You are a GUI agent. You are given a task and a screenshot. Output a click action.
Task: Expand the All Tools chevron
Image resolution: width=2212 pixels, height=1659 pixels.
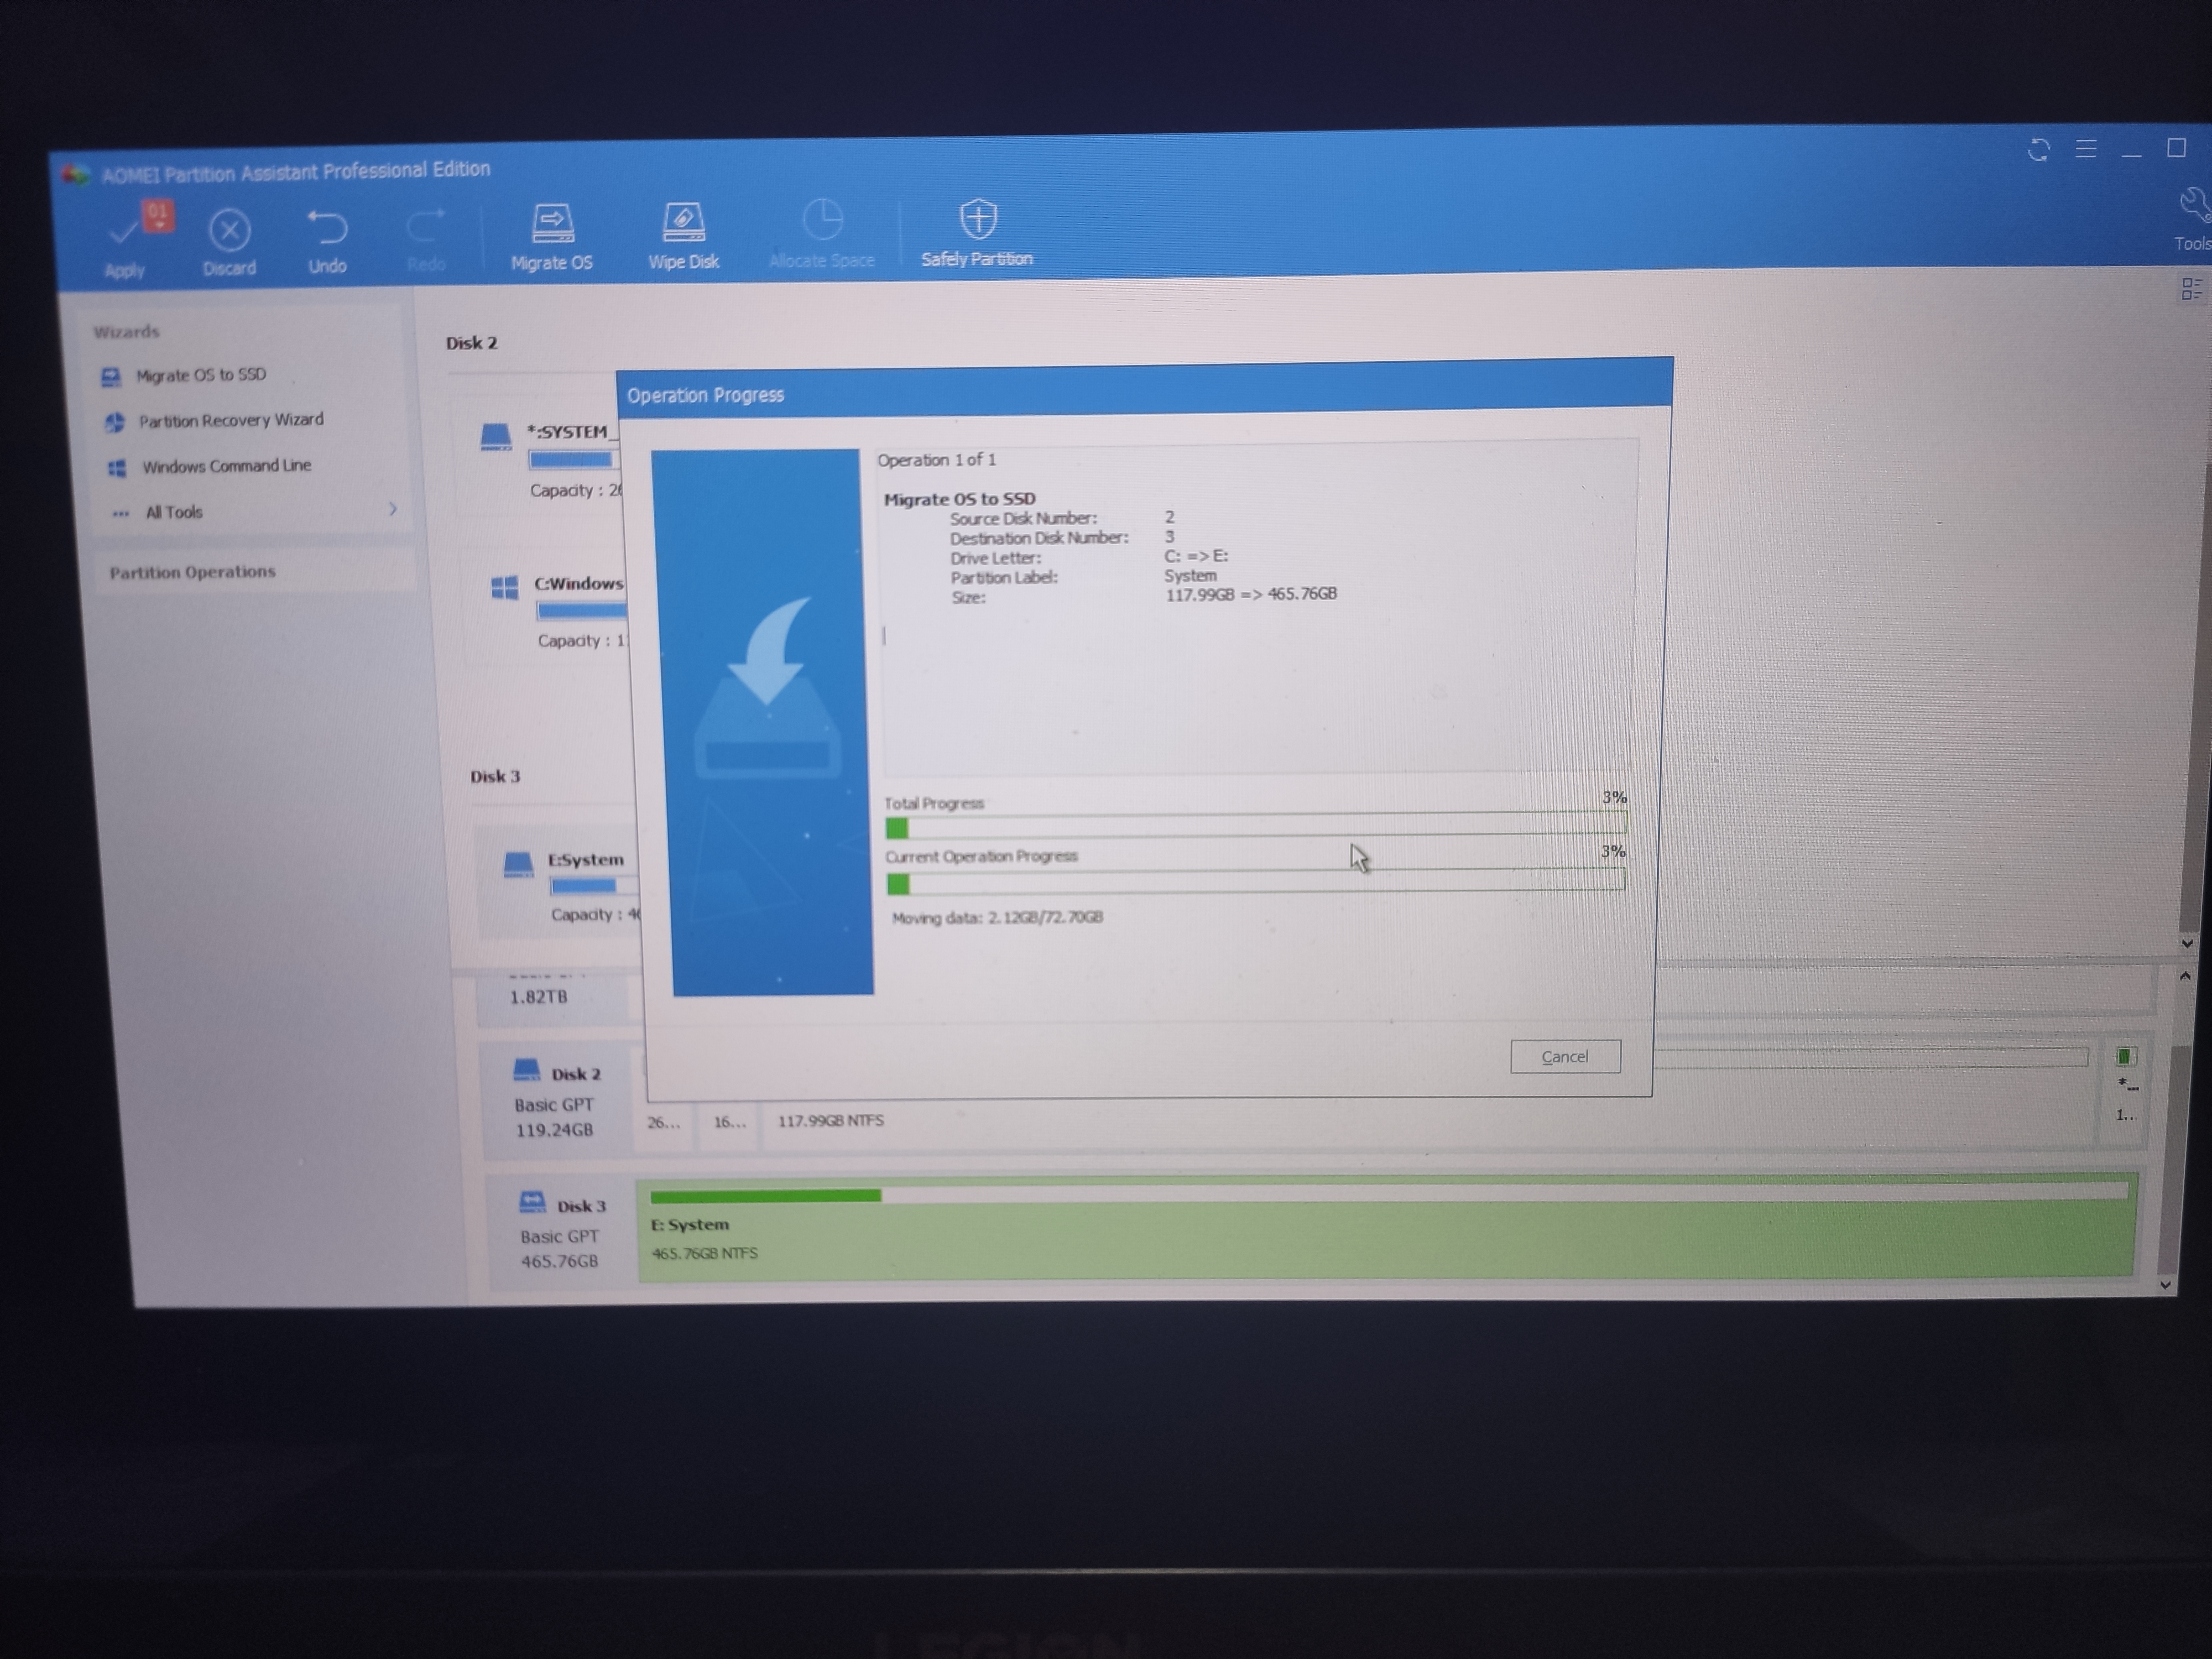click(393, 509)
